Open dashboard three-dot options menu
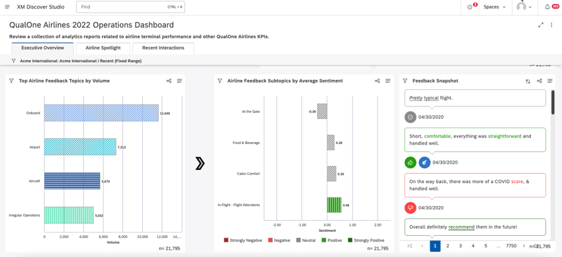This screenshot has width=562, height=257. (x=551, y=24)
